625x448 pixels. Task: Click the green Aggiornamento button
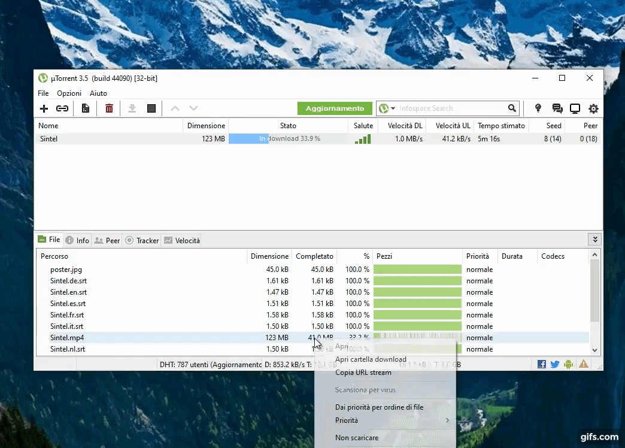[x=335, y=108]
